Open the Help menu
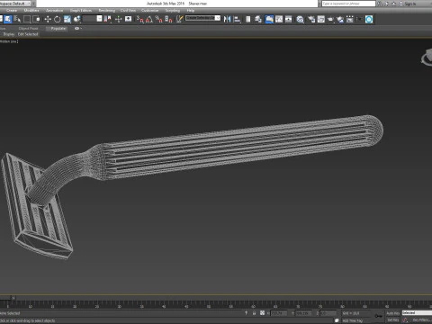The width and height of the screenshot is (432, 324). [191, 10]
